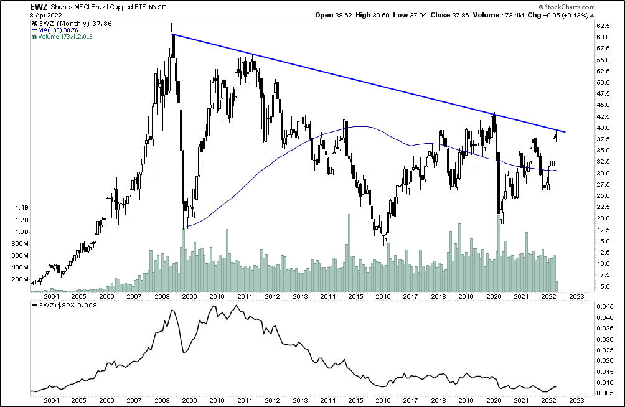Click the 0.040 ratio axis label
Viewport: 625px width, 407px height.
tap(604, 318)
